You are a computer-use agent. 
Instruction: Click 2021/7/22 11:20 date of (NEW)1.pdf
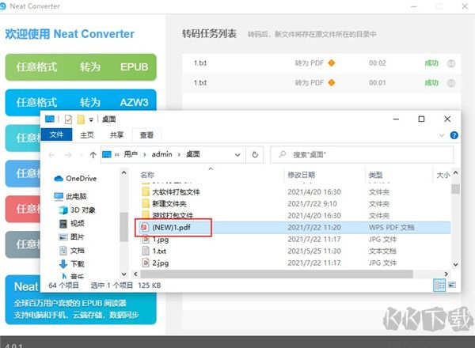314,228
